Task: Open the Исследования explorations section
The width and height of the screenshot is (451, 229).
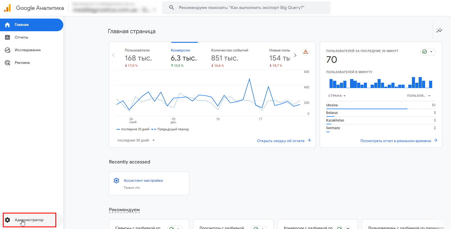Action: 31,50
